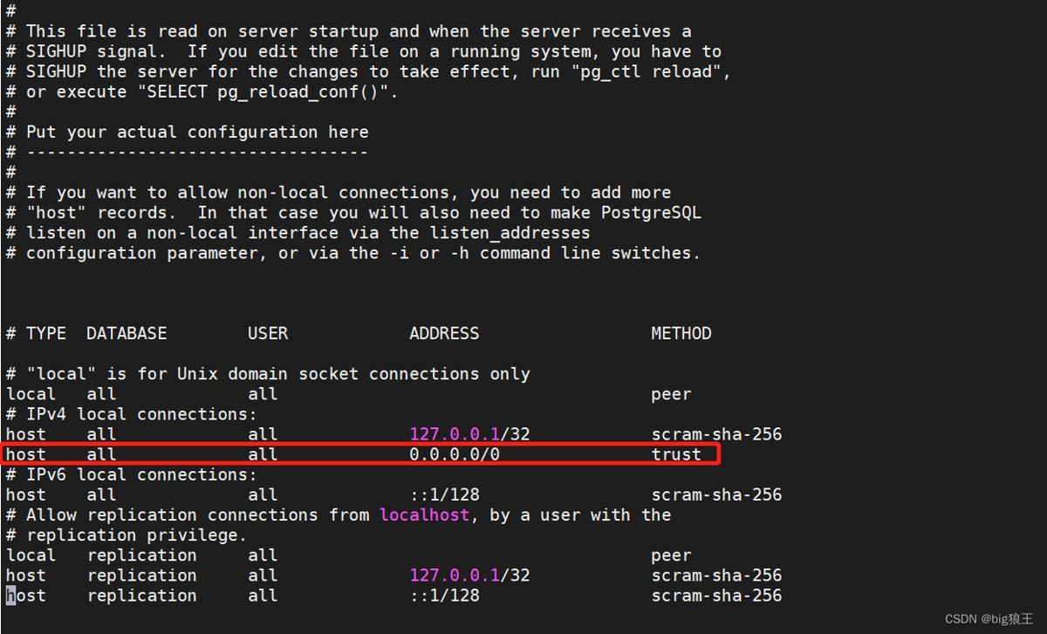Click the text cursor block on the last host line
Screen dimensions: 1047x634
tap(10, 596)
